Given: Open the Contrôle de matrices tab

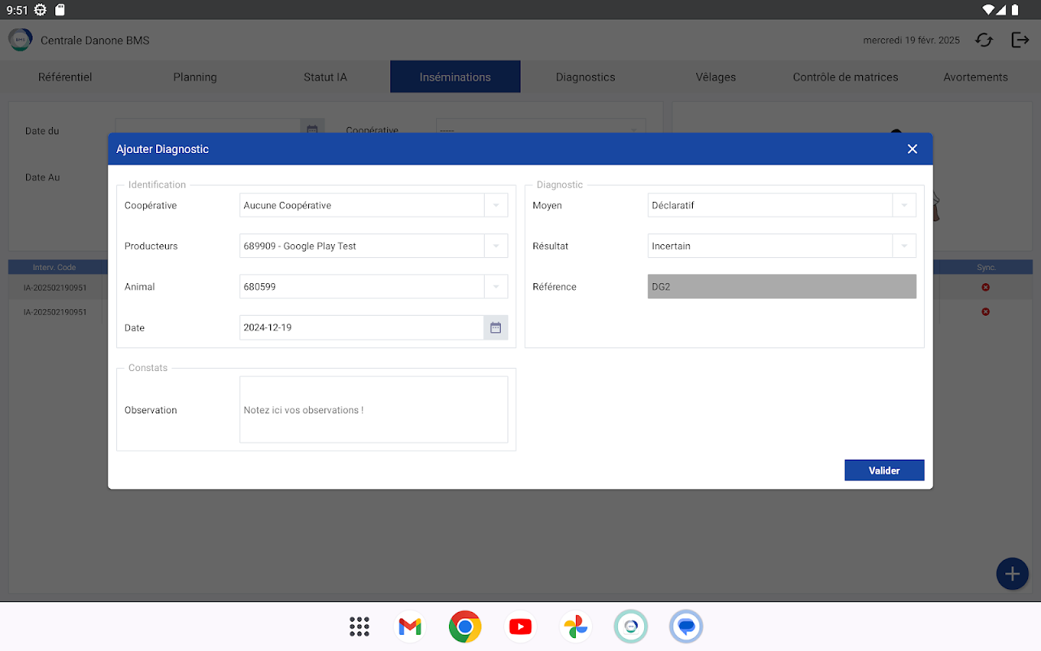Looking at the screenshot, I should click(846, 77).
